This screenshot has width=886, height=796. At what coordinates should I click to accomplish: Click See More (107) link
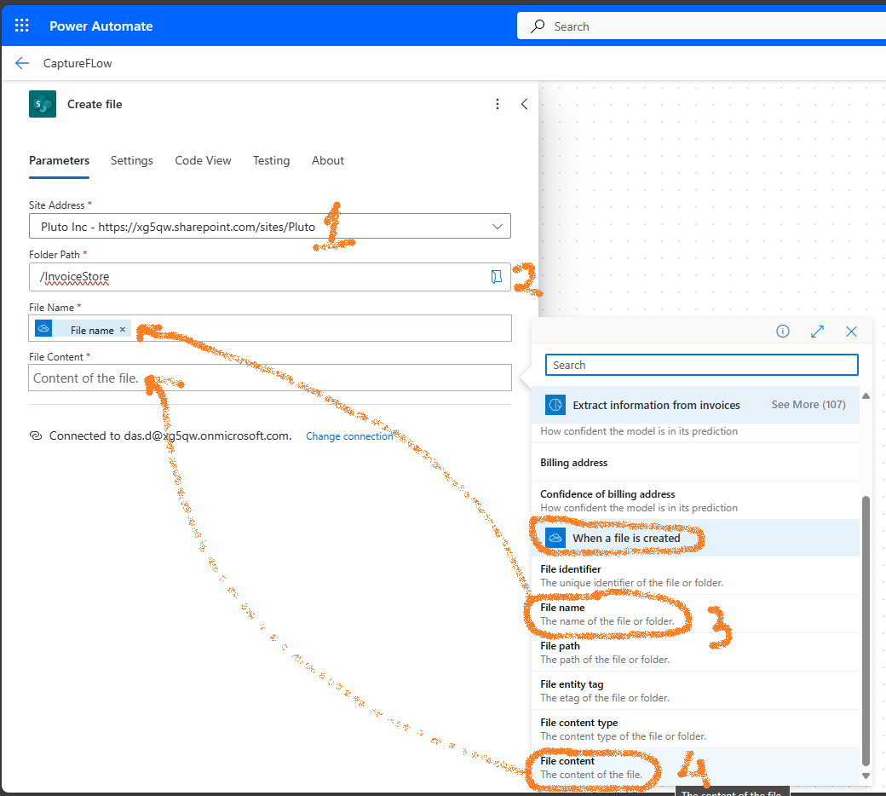click(x=808, y=405)
